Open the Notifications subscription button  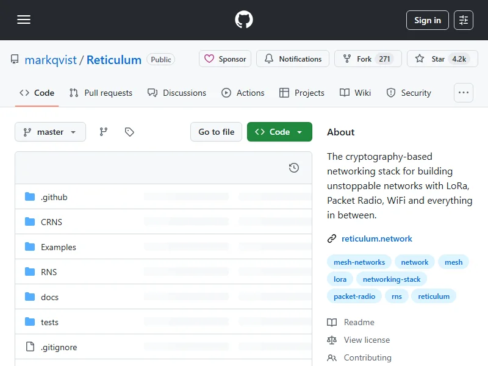point(293,59)
